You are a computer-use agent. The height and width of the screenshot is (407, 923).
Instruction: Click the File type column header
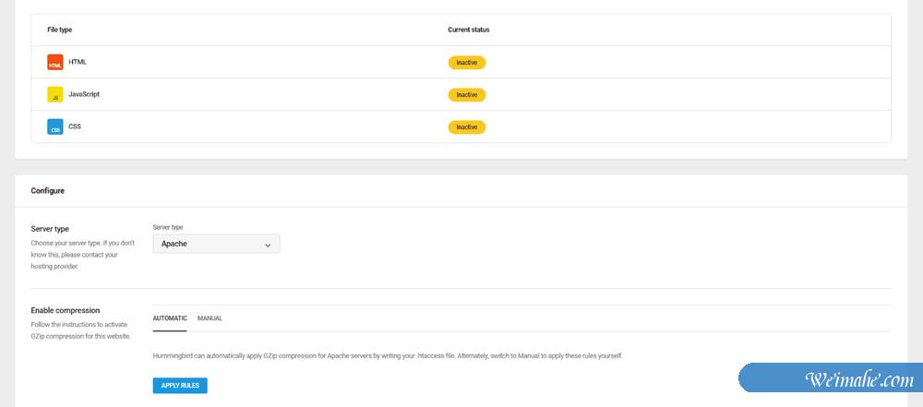60,30
